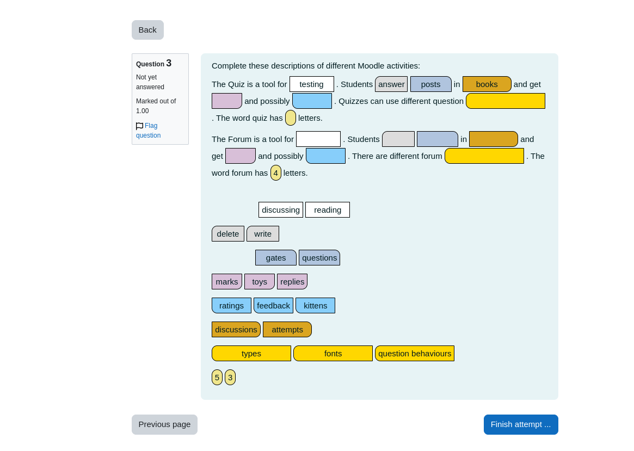The width and height of the screenshot is (634, 451).
Task: Pick the 'reading' answer choice
Action: pos(328,210)
